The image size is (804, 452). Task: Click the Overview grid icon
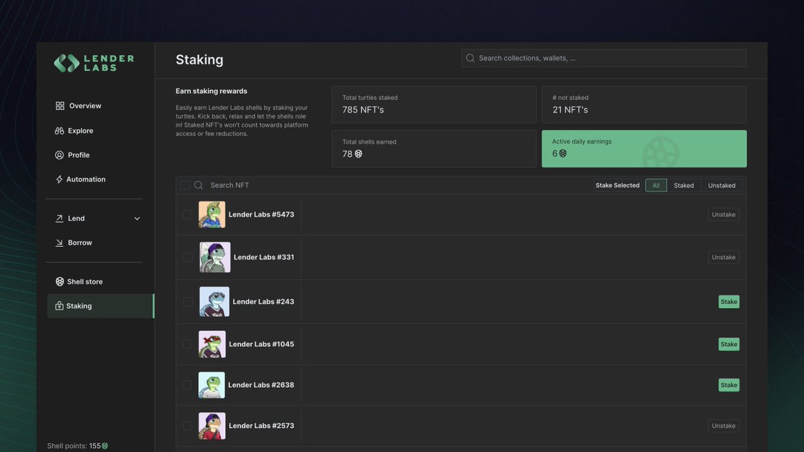coord(60,106)
